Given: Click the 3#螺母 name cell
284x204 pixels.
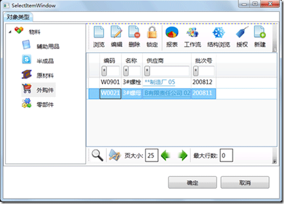Looking at the screenshot, I should (132, 93).
